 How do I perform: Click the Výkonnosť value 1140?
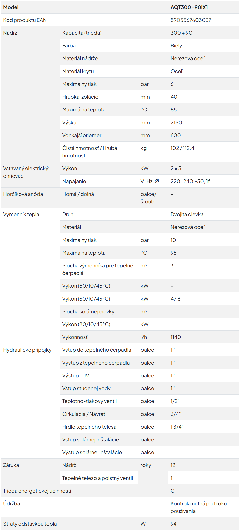pos(176,337)
